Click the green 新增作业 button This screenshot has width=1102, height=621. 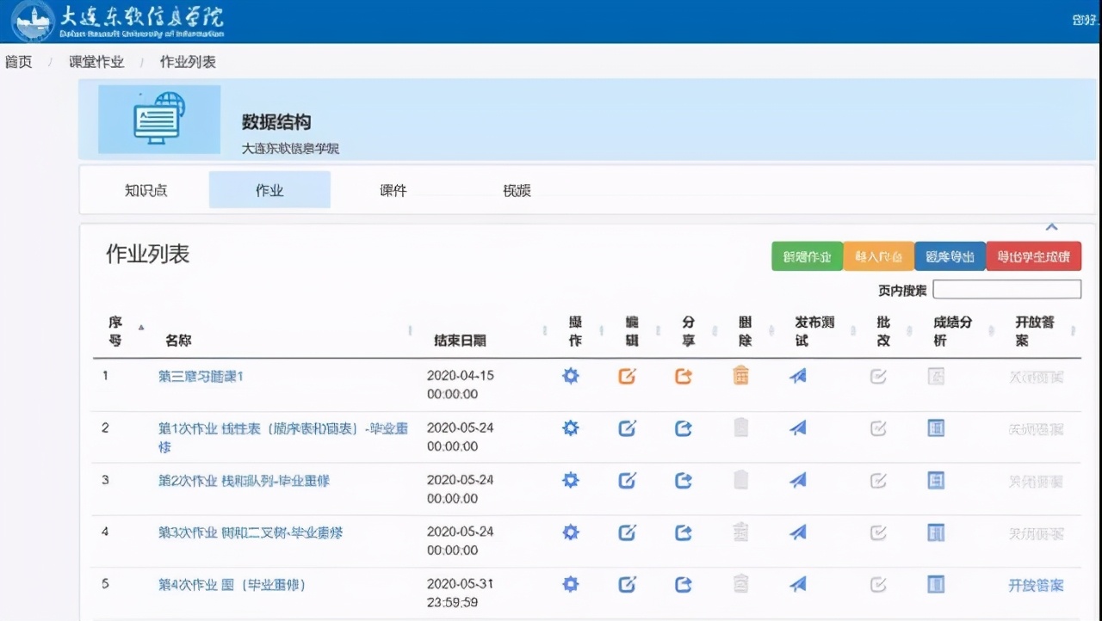pyautogui.click(x=806, y=255)
